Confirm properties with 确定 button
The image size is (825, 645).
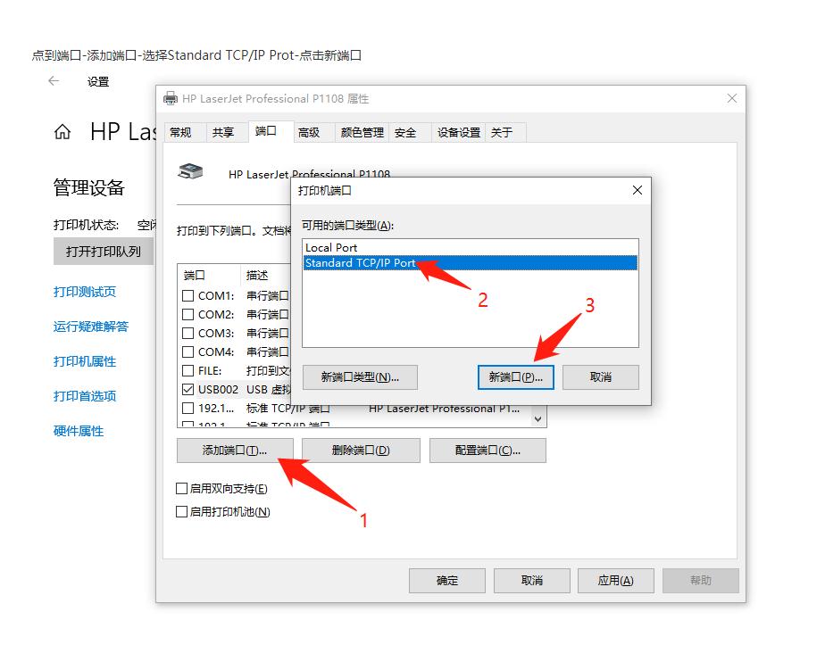[447, 581]
